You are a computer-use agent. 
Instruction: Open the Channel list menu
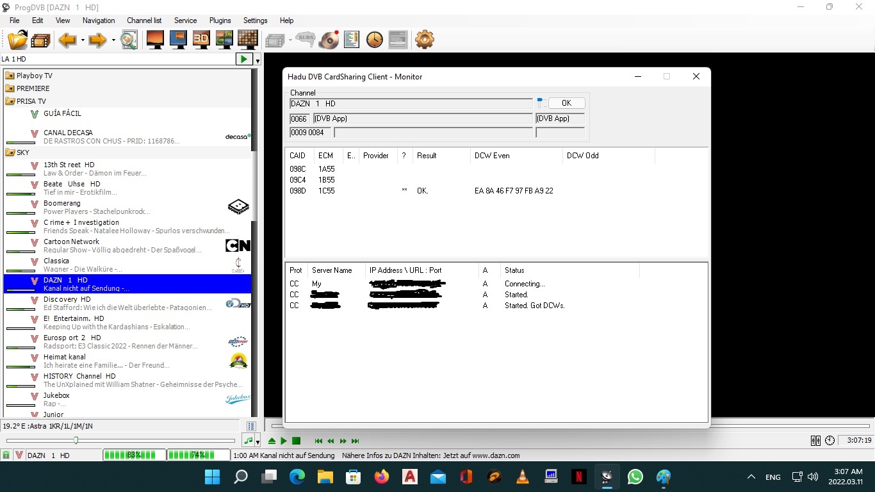tap(144, 20)
